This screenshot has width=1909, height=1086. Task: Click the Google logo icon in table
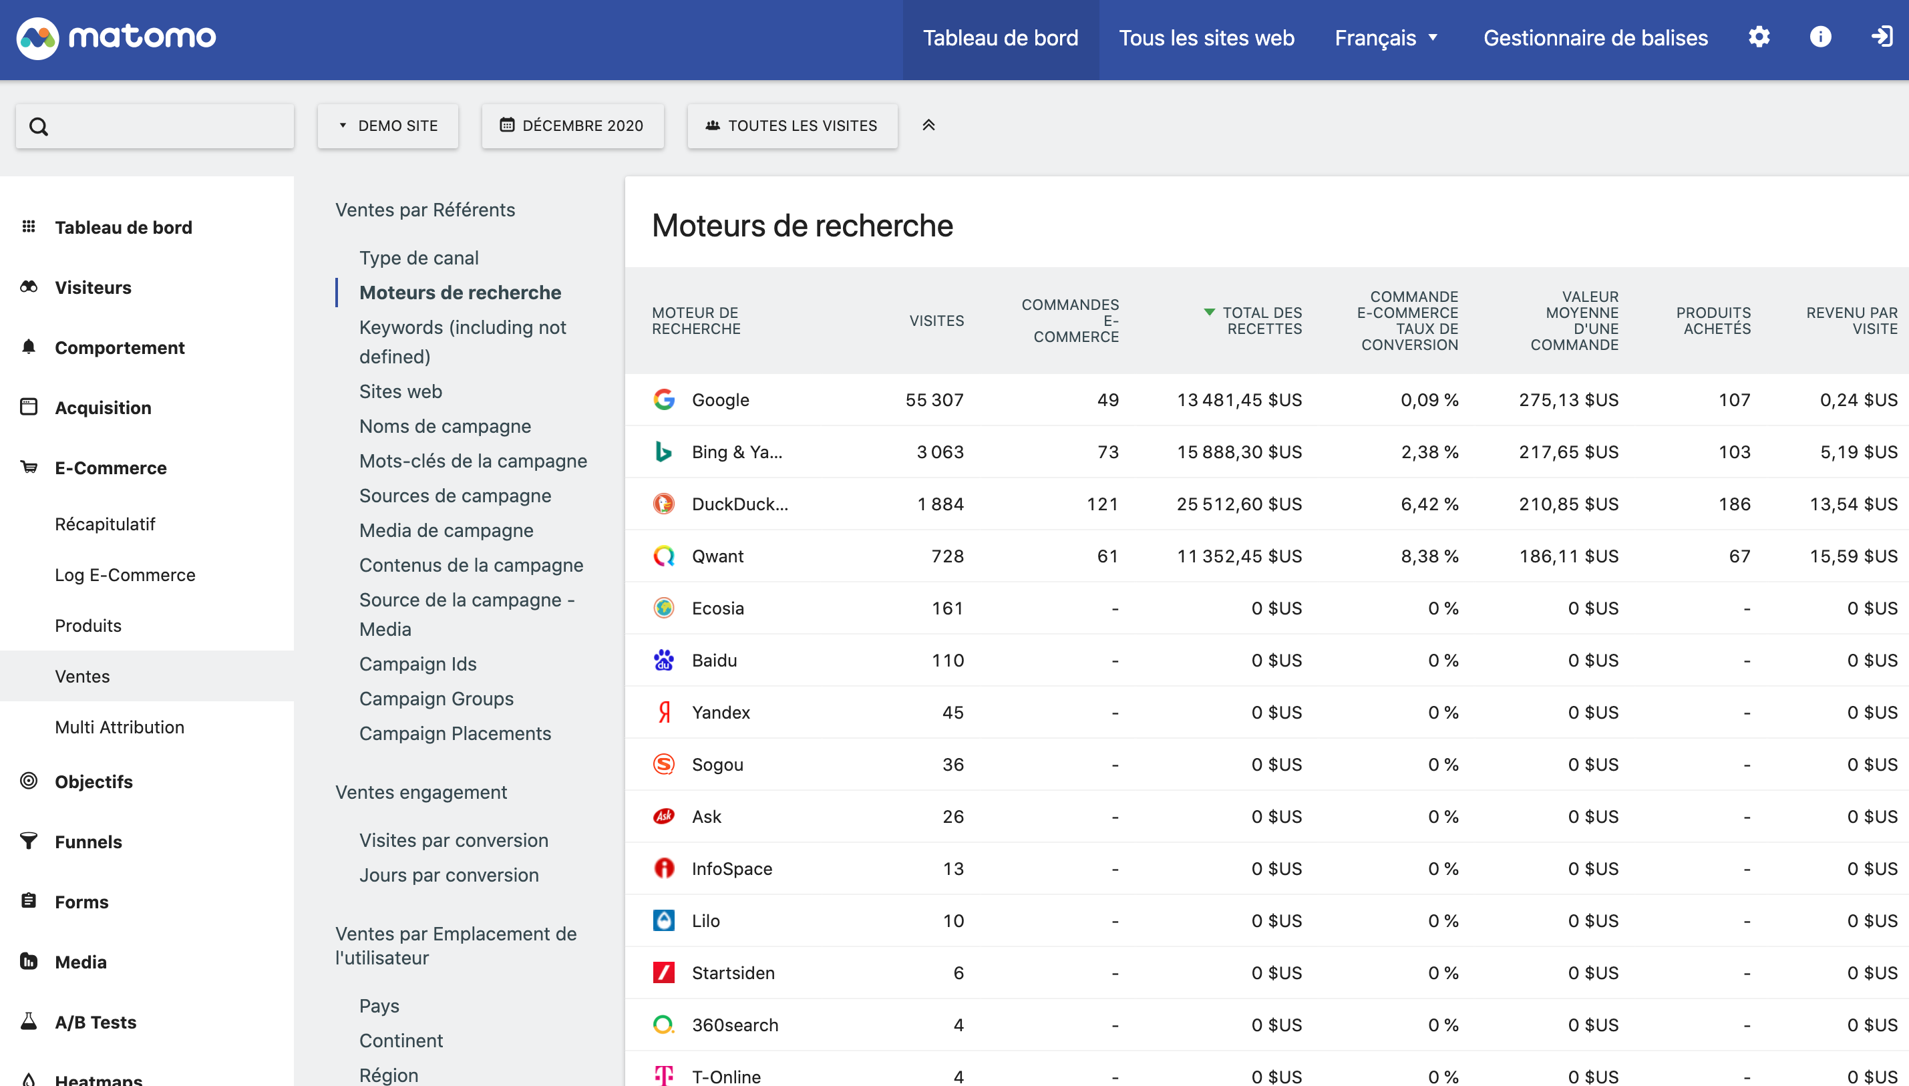click(x=664, y=400)
